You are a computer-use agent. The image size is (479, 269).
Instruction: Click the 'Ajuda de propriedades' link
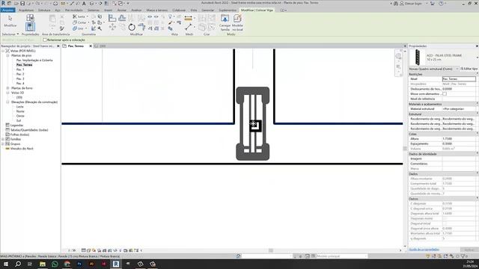424,250
